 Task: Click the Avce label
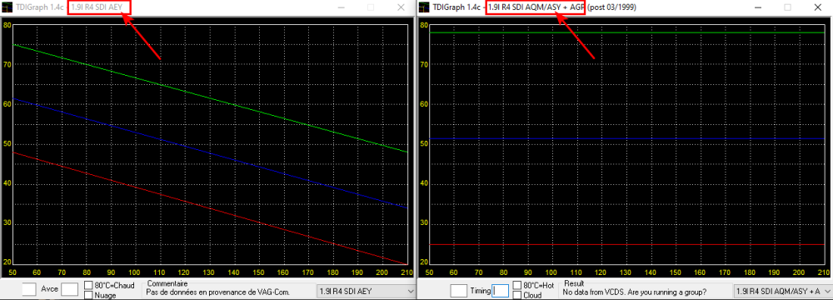49,289
